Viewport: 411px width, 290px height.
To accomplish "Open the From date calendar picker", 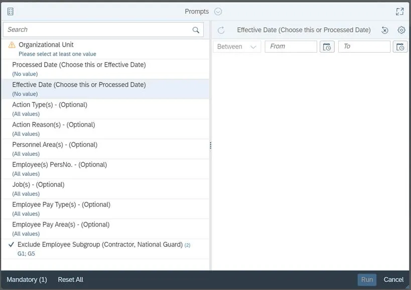I will 327,47.
